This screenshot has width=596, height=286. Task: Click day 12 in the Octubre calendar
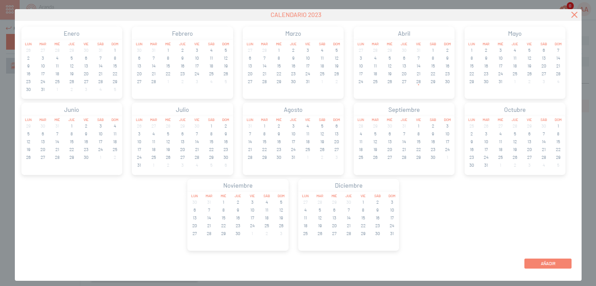515,142
